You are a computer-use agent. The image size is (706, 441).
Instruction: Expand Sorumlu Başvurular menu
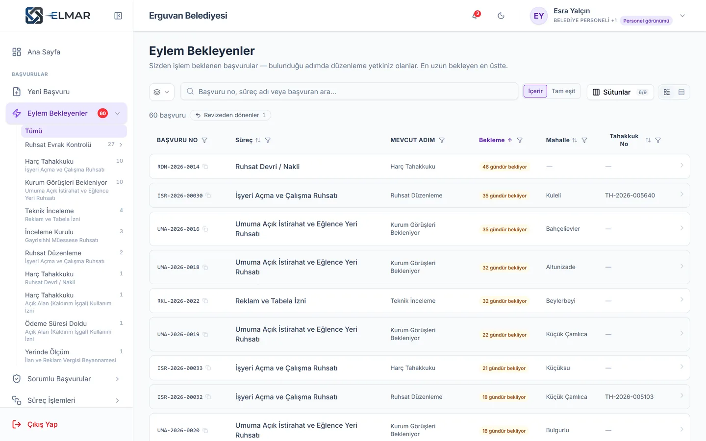click(x=66, y=379)
